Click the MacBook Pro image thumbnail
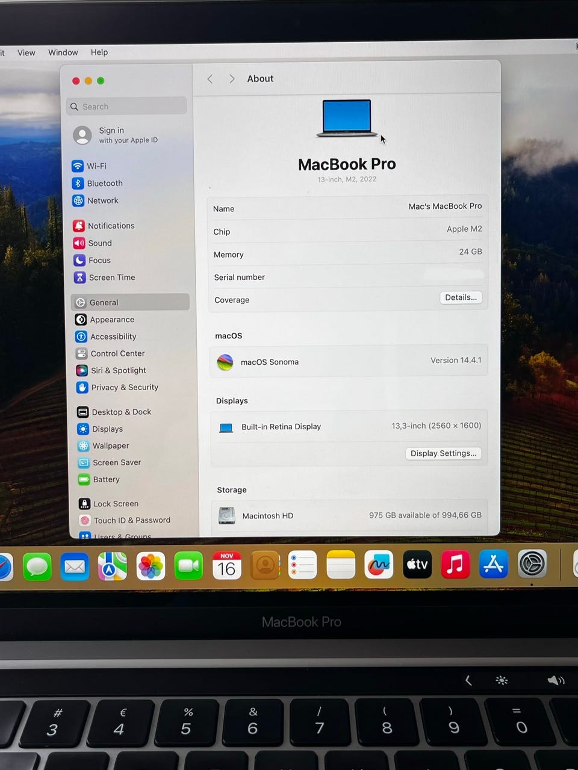The height and width of the screenshot is (770, 578). tap(347, 118)
